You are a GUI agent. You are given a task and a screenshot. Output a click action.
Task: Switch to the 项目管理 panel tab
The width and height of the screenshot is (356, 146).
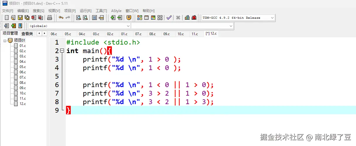(10, 33)
